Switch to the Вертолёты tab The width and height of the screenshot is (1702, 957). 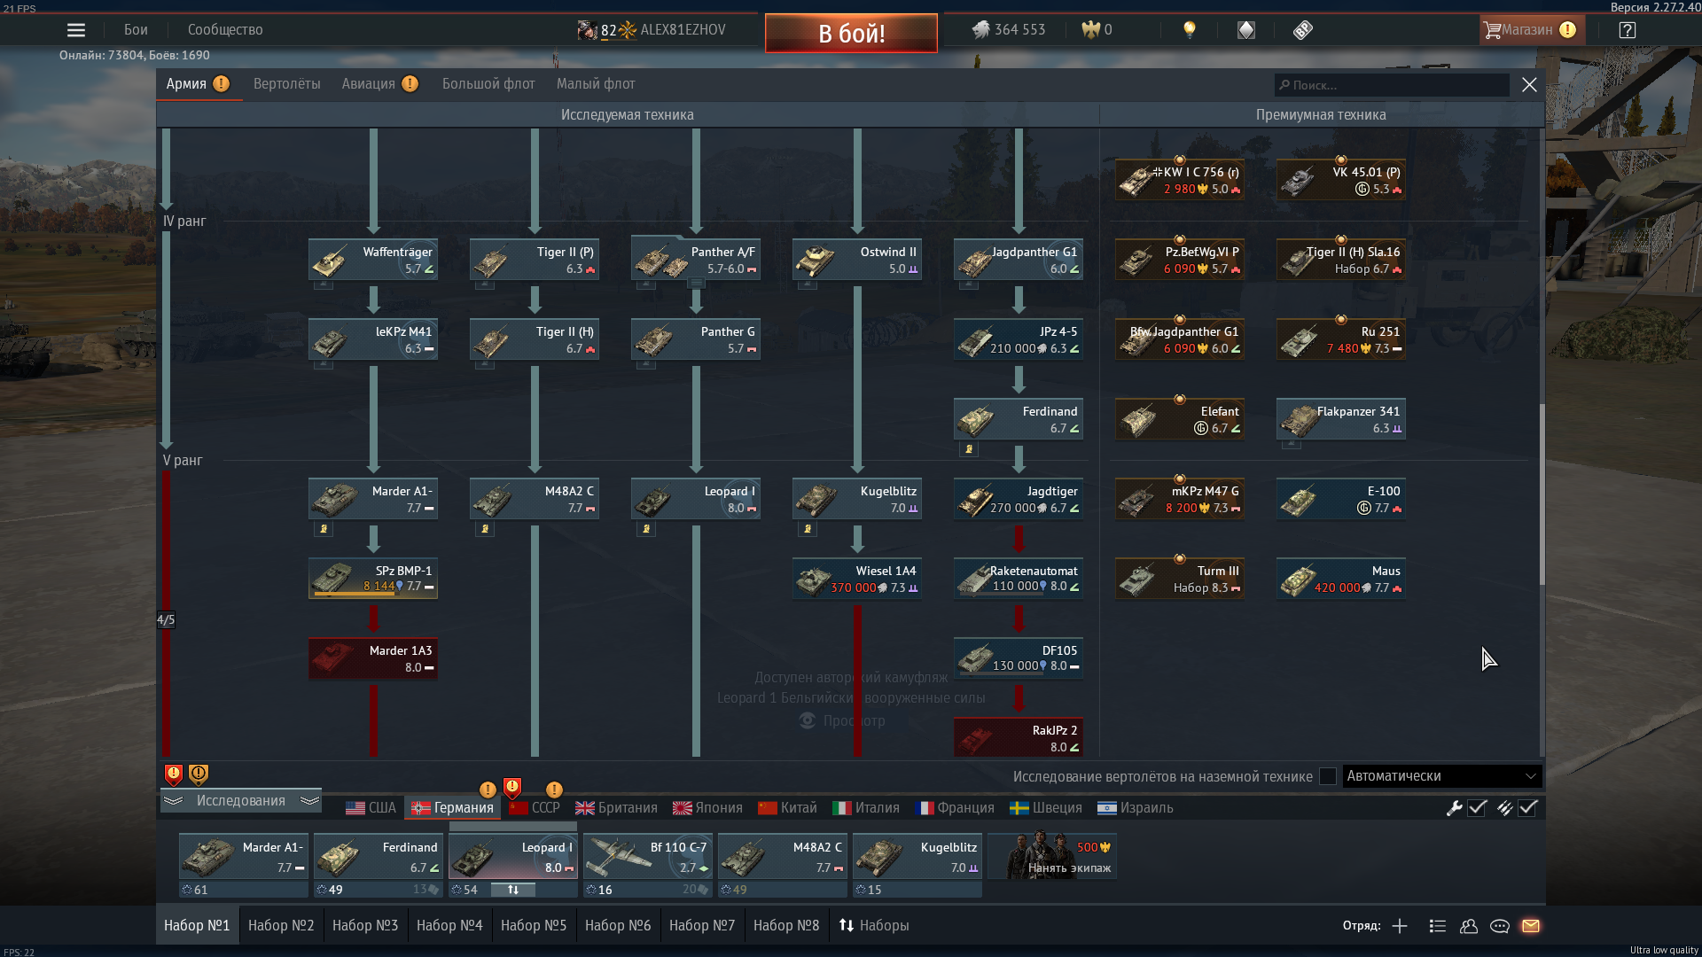coord(286,84)
